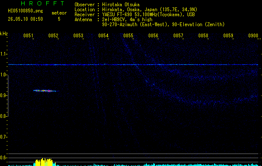Click the HROFFT title text

(42, 3)
